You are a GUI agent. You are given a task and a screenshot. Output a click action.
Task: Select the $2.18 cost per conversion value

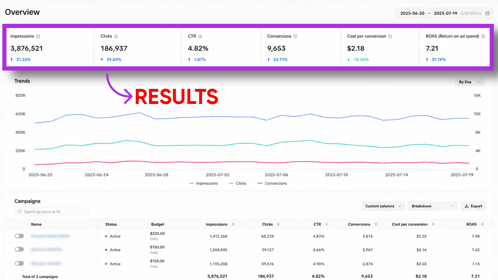coord(356,48)
